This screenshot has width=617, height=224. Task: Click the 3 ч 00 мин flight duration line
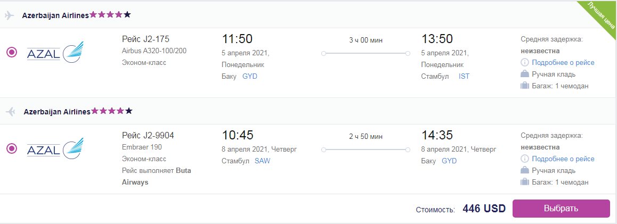point(366,53)
